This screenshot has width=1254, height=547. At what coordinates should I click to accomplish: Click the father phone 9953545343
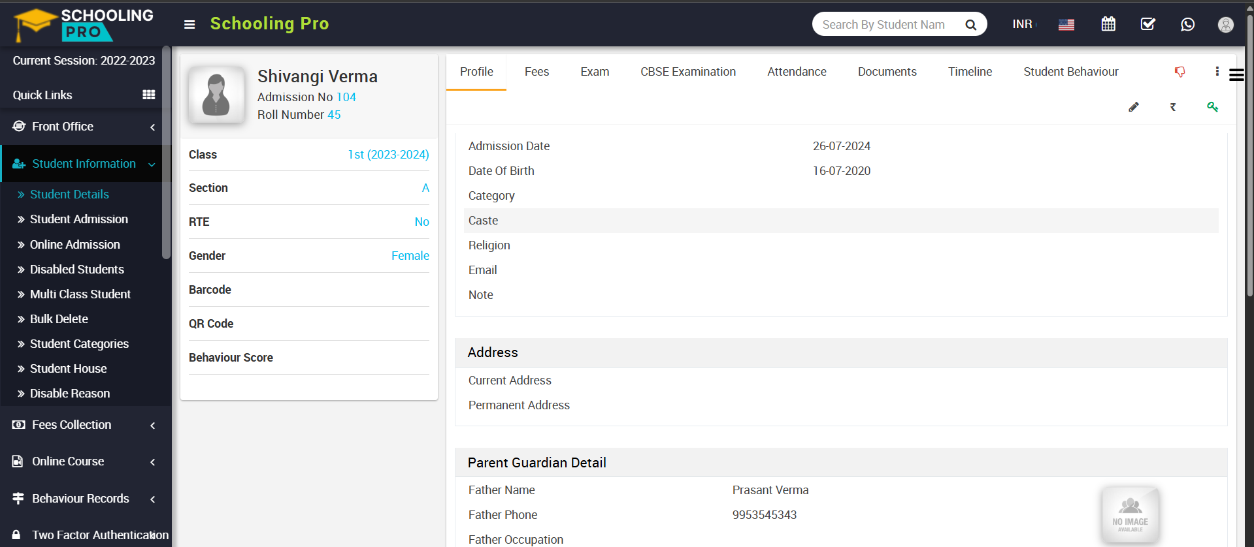tap(765, 515)
